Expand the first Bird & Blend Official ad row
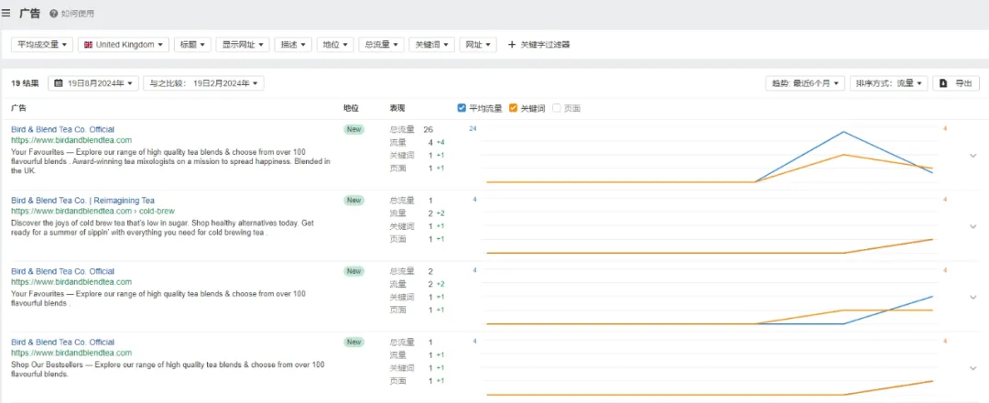The height and width of the screenshot is (403, 989). tap(973, 155)
